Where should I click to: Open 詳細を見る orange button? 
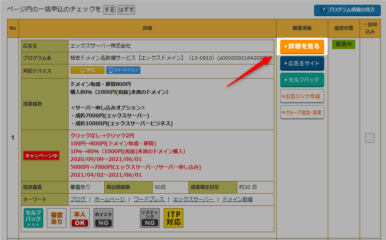[302, 46]
